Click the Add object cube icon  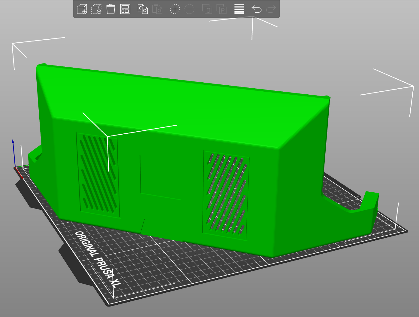pos(82,9)
